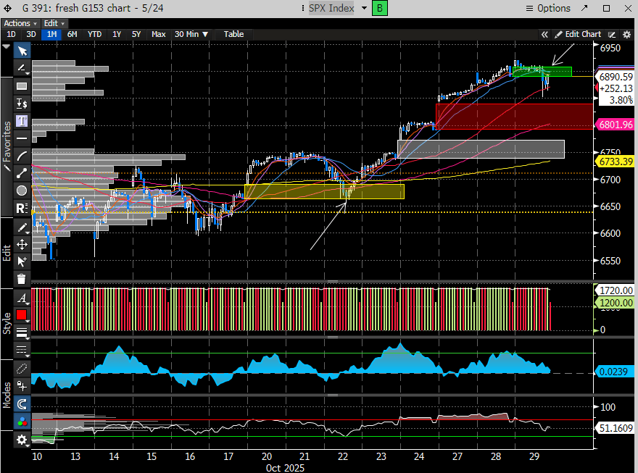
Task: Click the pencil edit annotation tool
Action: [22, 227]
